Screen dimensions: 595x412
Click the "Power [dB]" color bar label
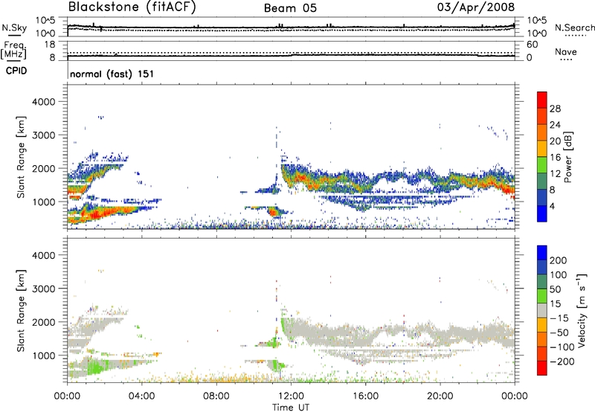pyautogui.click(x=567, y=158)
